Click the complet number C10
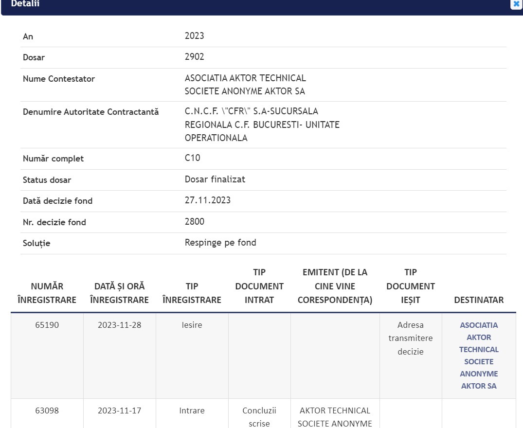The height and width of the screenshot is (428, 523). coord(193,158)
